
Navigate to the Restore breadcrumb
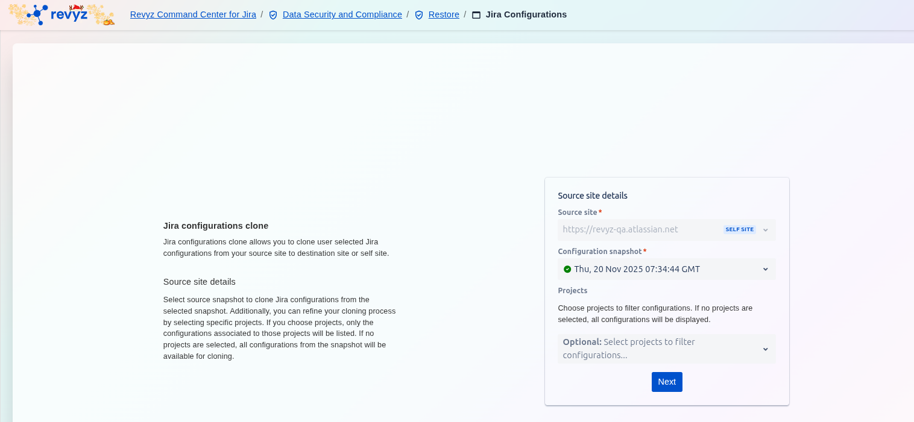point(444,14)
